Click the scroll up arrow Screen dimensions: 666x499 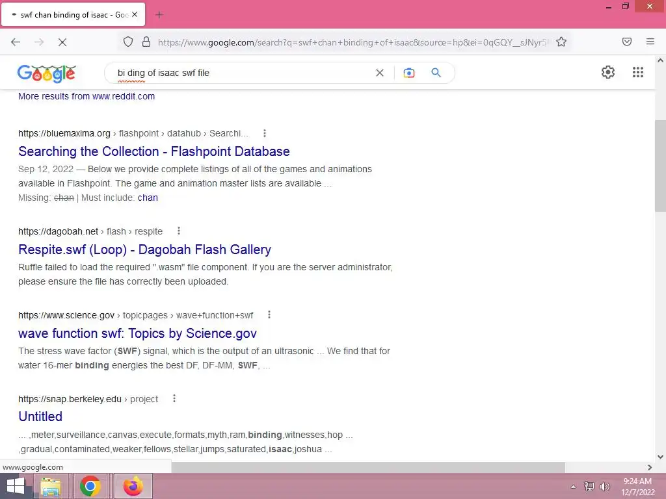pyautogui.click(x=660, y=60)
